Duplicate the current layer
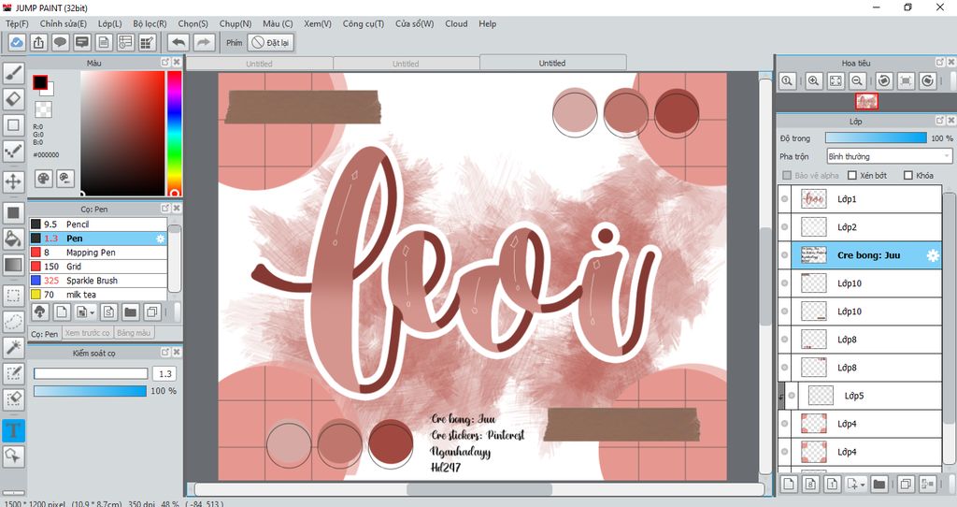This screenshot has width=957, height=507. click(906, 485)
